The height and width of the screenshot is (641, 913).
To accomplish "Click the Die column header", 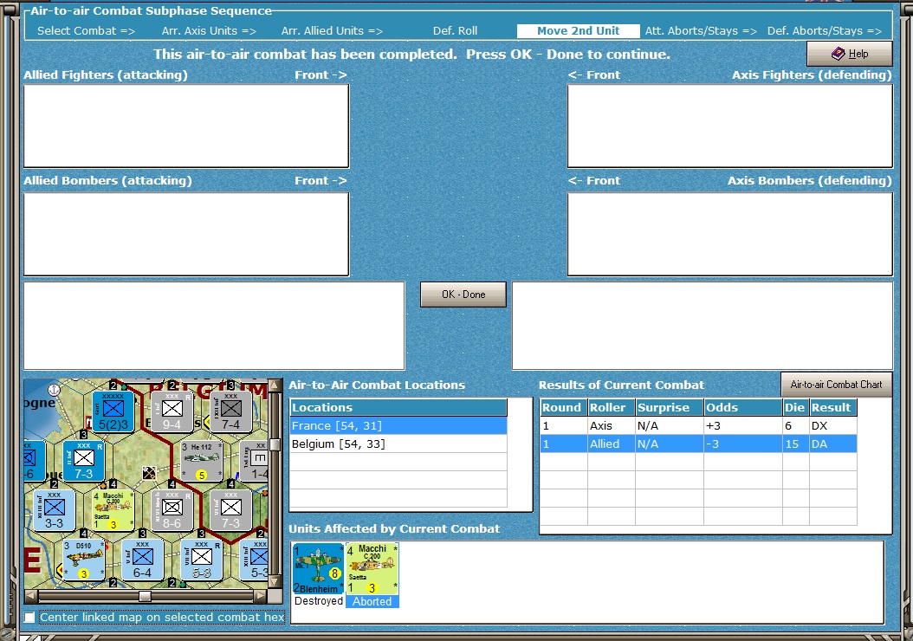I will 795,407.
